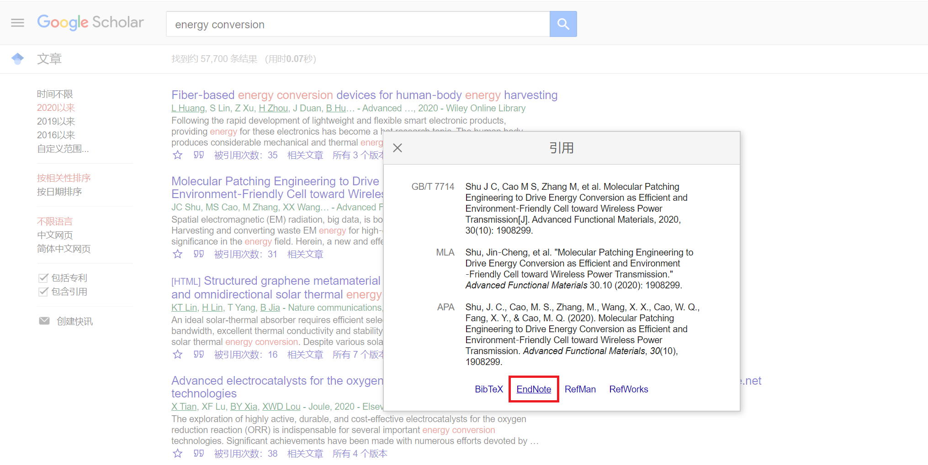This screenshot has height=465, width=928.
Task: Open author B Hu's profile
Action: pyautogui.click(x=336, y=108)
